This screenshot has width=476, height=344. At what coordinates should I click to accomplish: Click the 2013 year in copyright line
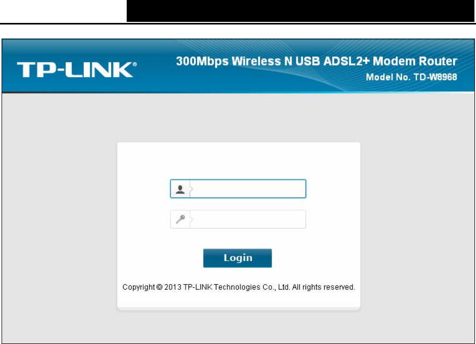[173, 287]
